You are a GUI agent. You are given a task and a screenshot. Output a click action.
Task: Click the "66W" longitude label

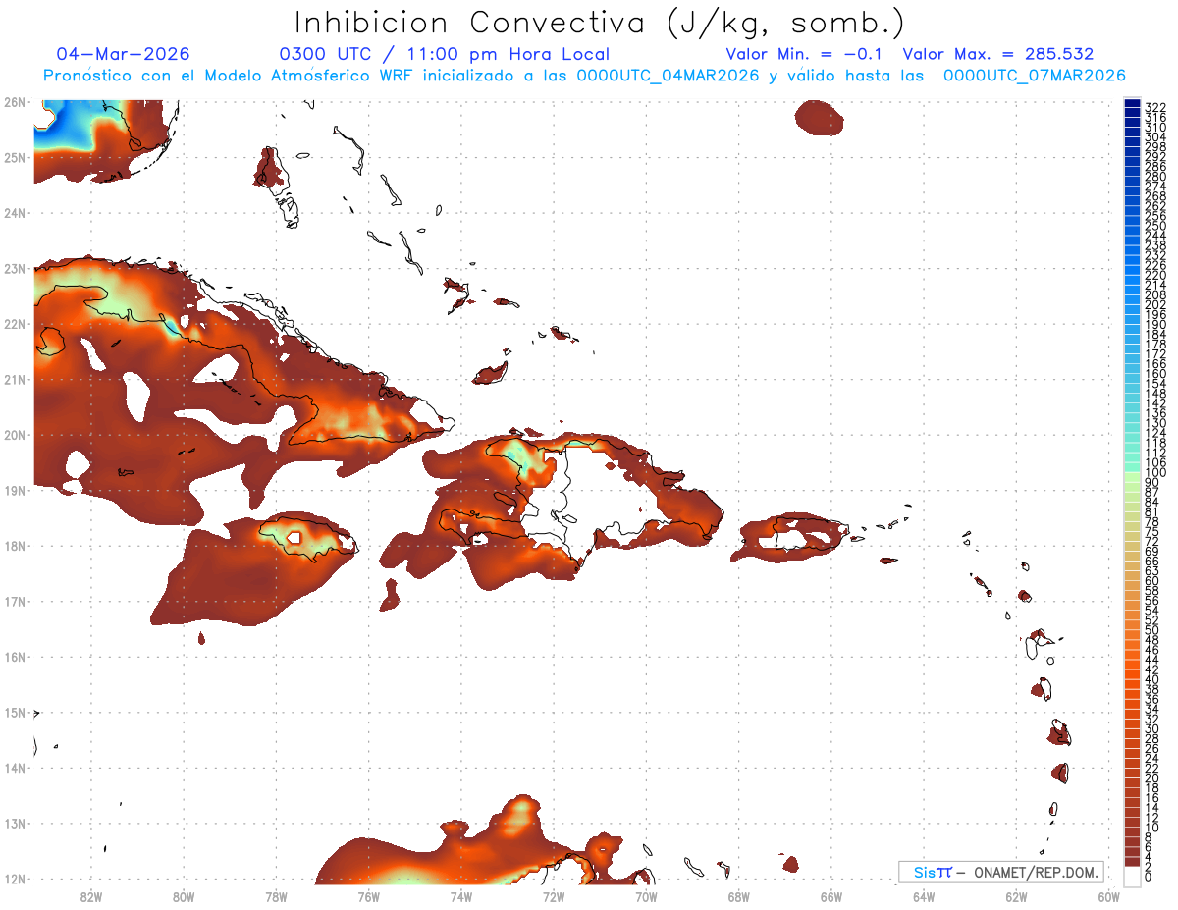click(831, 896)
